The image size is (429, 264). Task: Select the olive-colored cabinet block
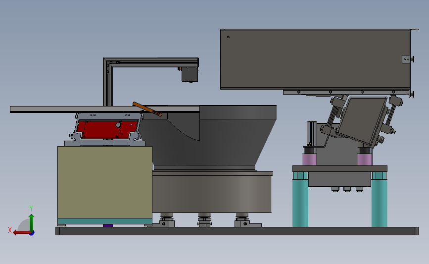click(x=105, y=182)
